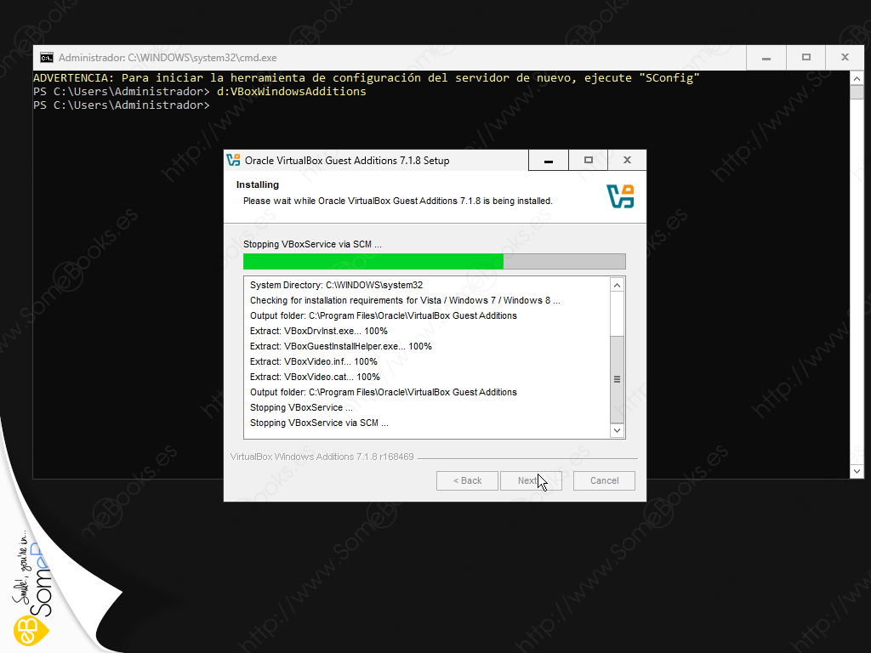Maximize the Guest Additions Setup window
Image resolution: width=871 pixels, height=653 pixels.
click(588, 160)
